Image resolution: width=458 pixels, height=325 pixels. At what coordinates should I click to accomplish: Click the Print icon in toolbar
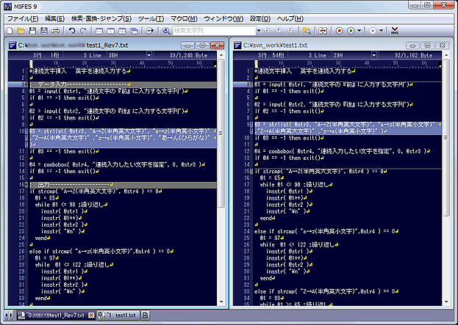click(56, 31)
